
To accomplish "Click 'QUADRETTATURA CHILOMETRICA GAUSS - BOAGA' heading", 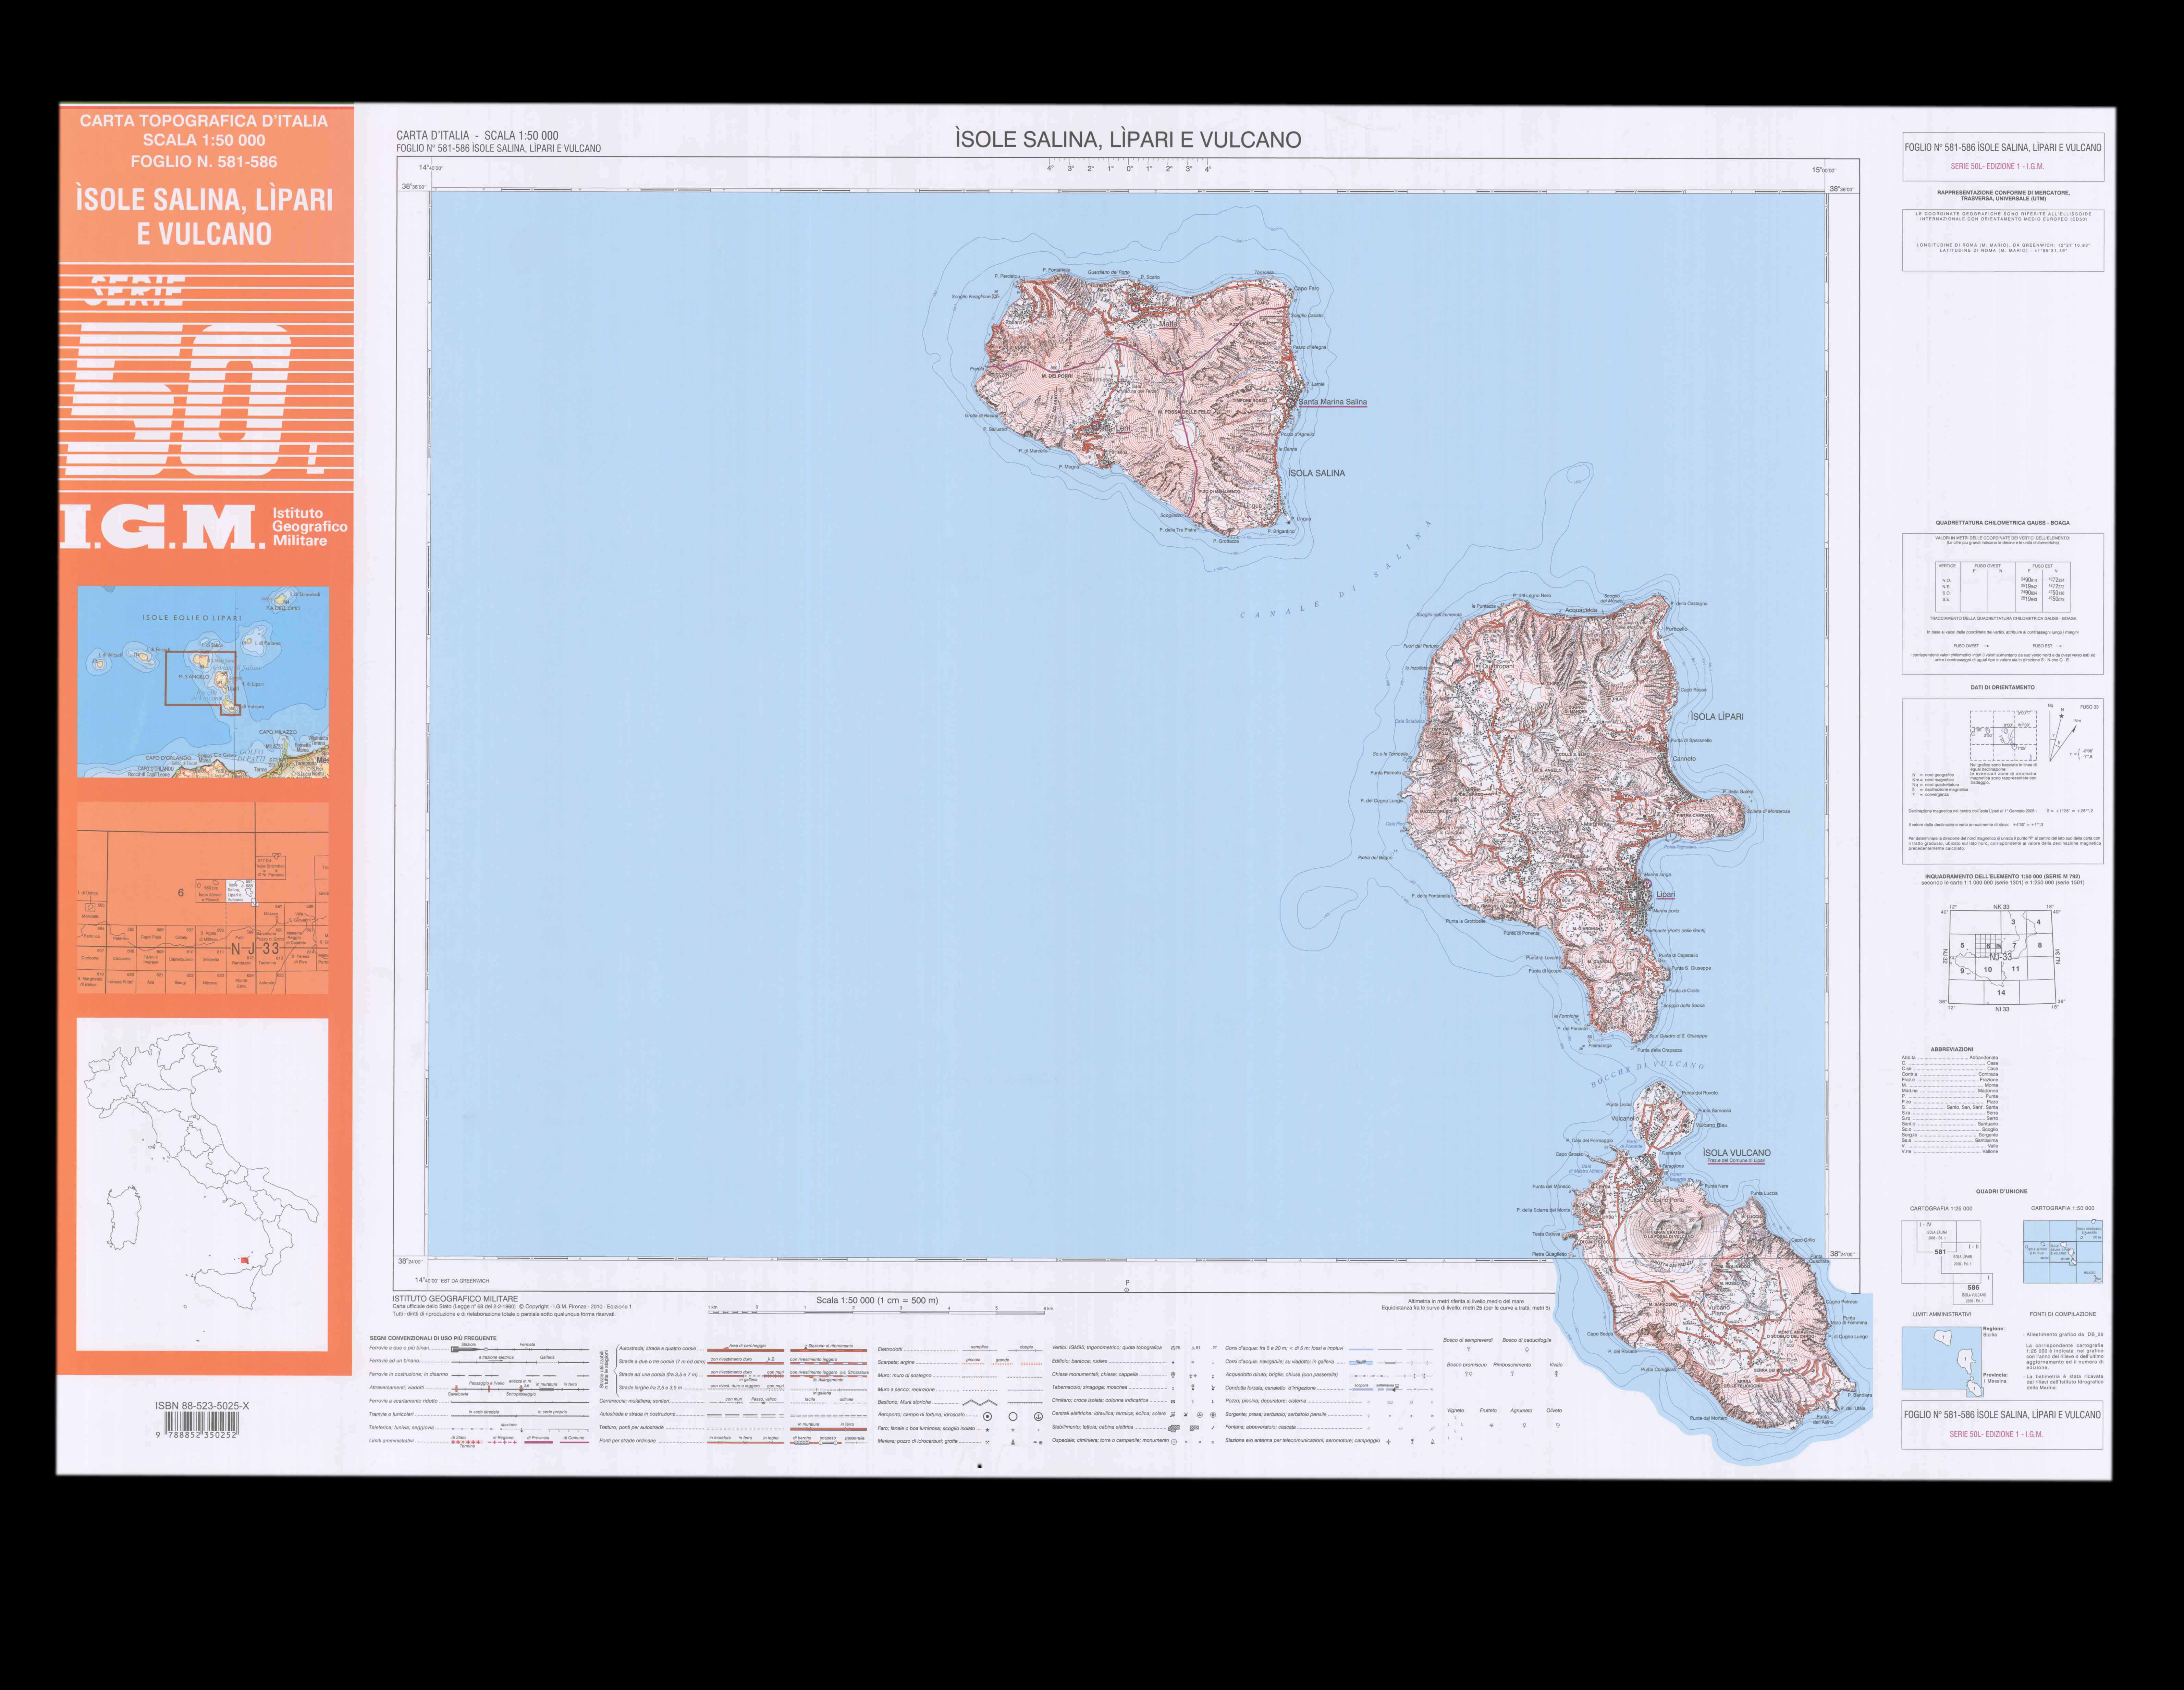I will [2003, 523].
